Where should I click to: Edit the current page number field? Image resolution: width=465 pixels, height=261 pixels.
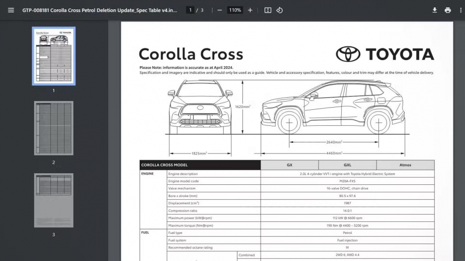coord(191,10)
